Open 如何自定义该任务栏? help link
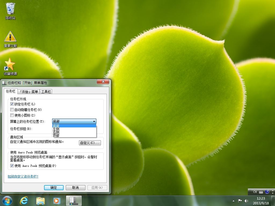 (23, 176)
